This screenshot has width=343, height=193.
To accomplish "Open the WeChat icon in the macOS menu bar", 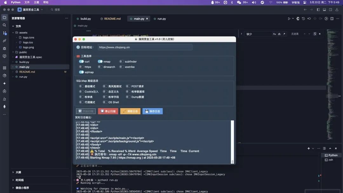I will click(239, 3).
